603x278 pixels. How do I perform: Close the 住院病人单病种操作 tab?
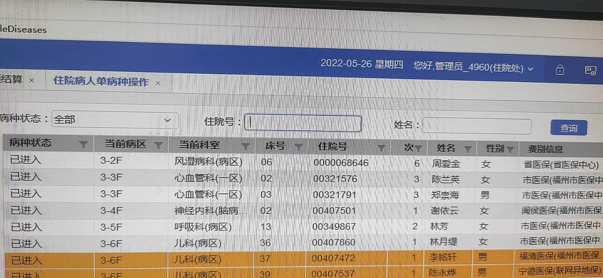158,83
